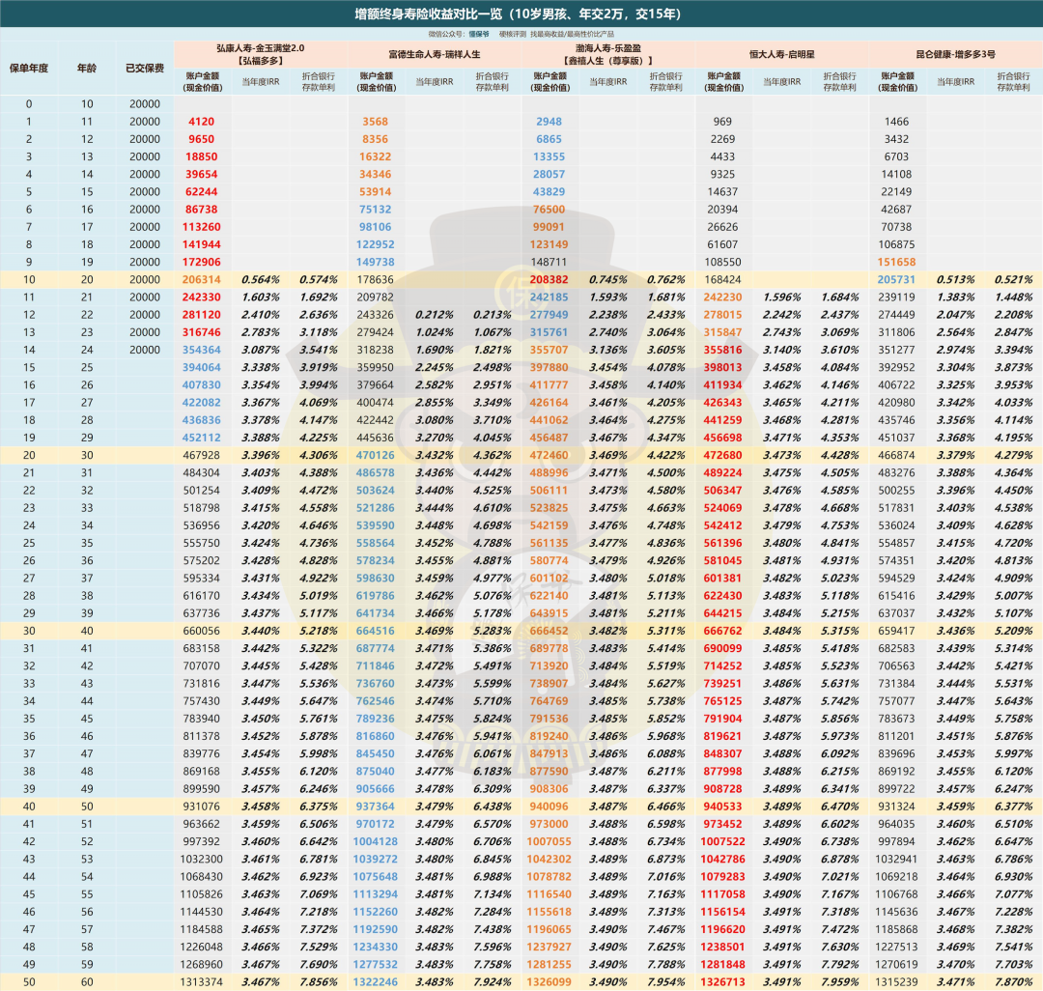Click the 666762 value in year 30 row
1043x991 pixels.
(723, 631)
